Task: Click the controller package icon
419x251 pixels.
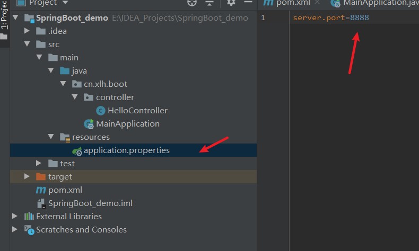Action: [x=89, y=97]
